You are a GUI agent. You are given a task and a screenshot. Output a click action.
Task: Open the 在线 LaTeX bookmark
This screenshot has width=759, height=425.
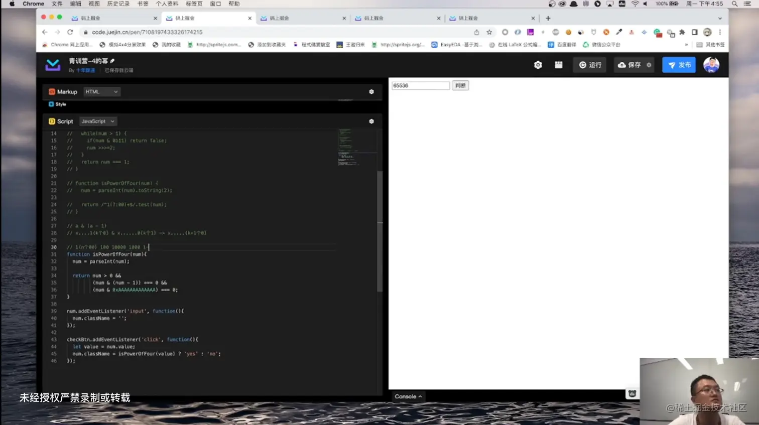pyautogui.click(x=515, y=45)
